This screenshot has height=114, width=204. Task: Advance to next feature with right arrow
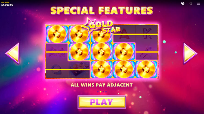click(x=190, y=54)
